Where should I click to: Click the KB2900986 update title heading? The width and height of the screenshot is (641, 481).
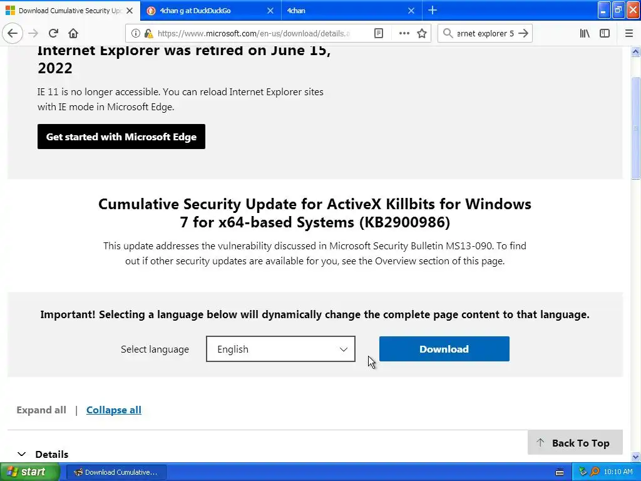[x=315, y=213]
